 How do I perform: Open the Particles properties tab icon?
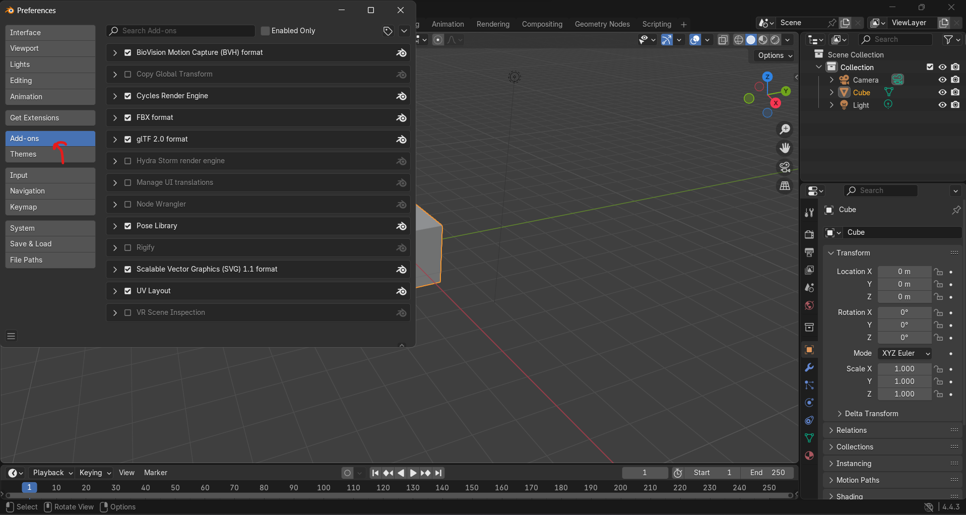809,385
